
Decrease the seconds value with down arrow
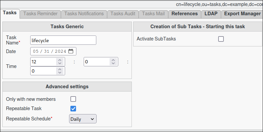60,73
